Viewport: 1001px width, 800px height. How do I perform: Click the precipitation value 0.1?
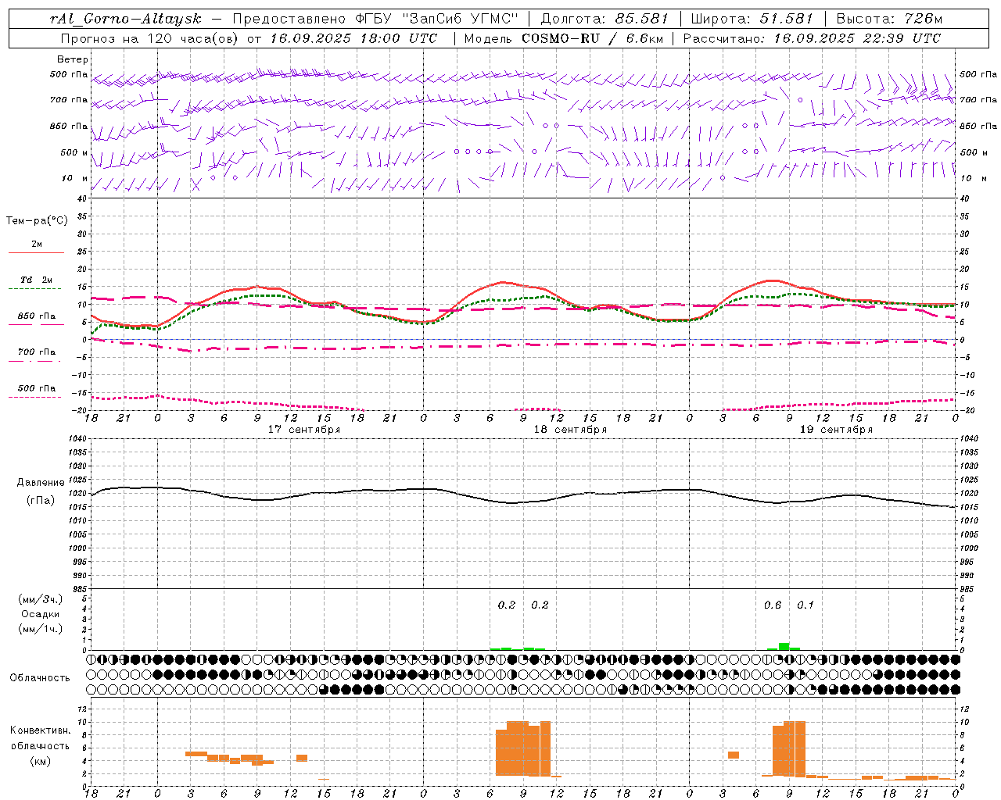coord(805,605)
